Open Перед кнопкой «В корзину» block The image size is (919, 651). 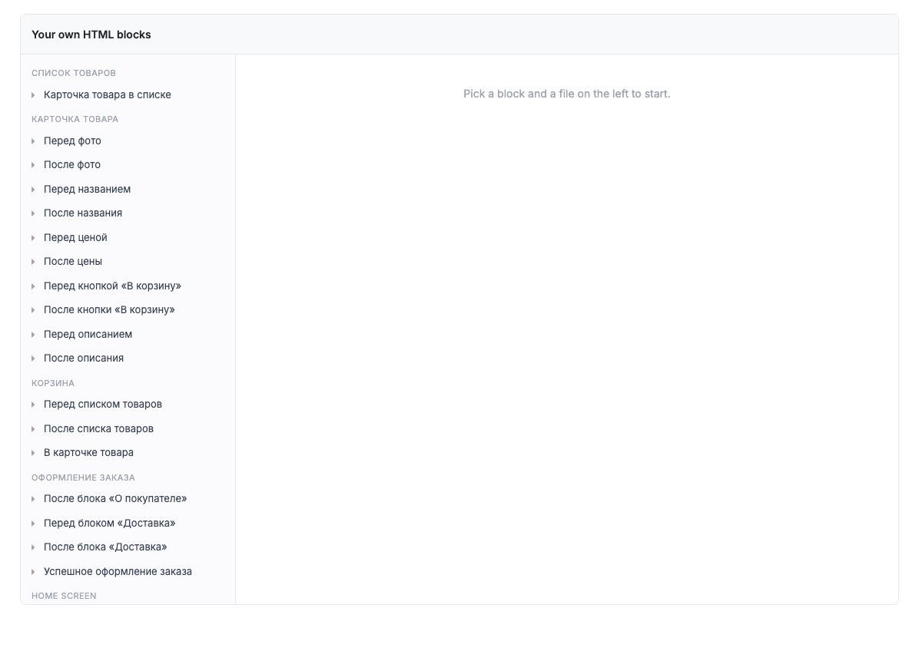(x=112, y=286)
